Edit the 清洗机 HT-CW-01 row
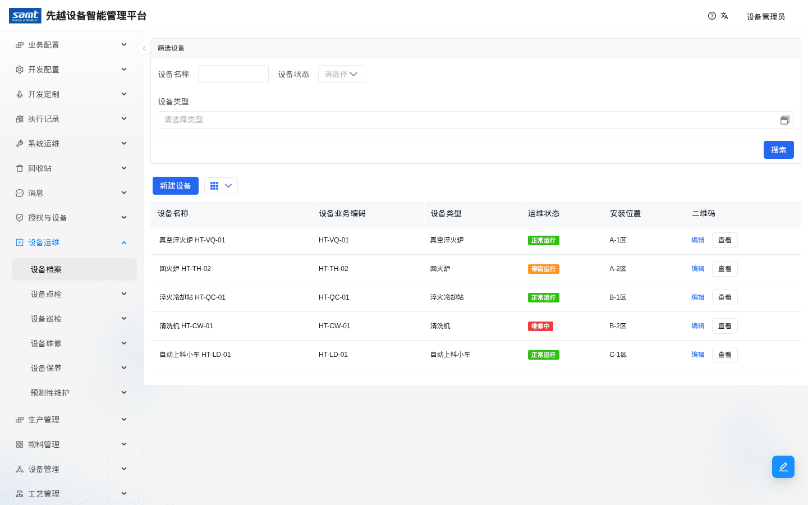808x505 pixels. tap(697, 326)
